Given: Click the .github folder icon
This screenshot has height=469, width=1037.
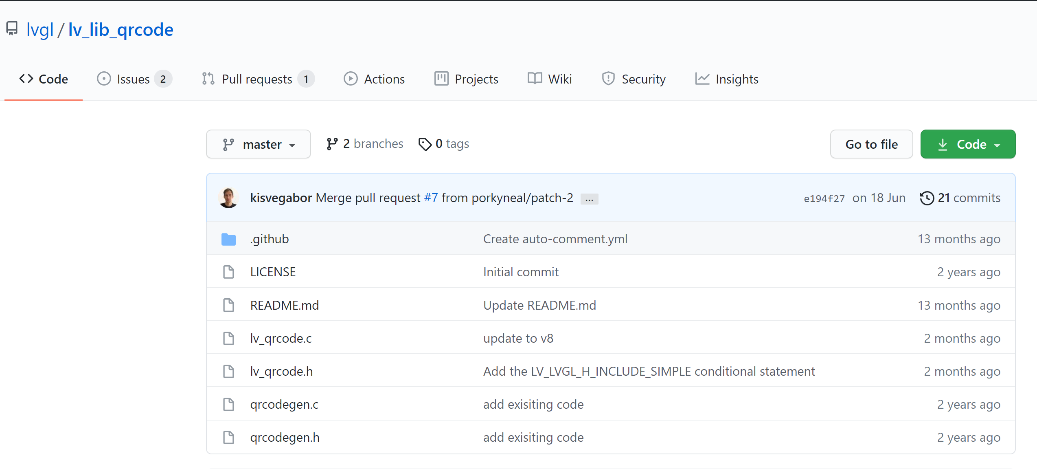Looking at the screenshot, I should tap(228, 239).
